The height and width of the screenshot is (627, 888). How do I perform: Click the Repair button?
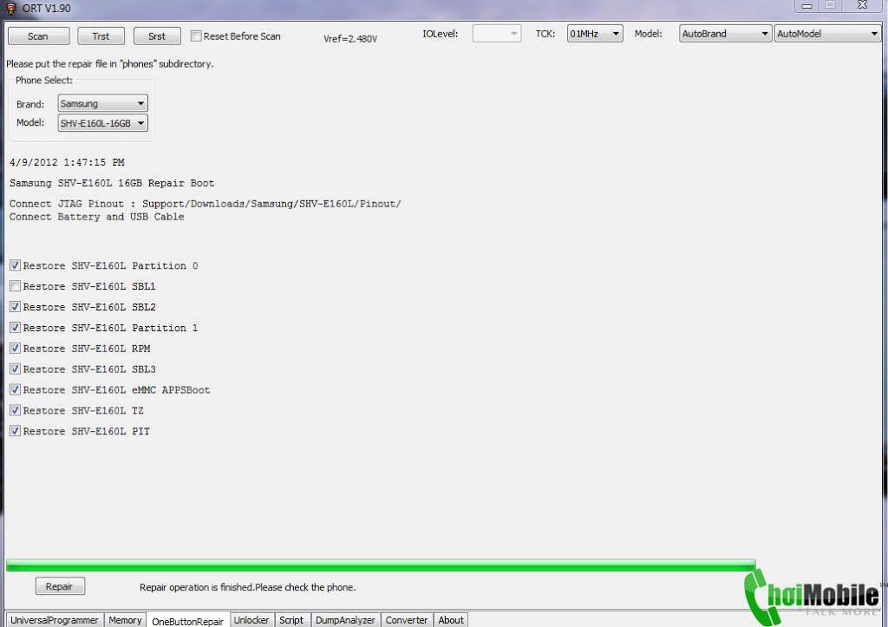[60, 586]
